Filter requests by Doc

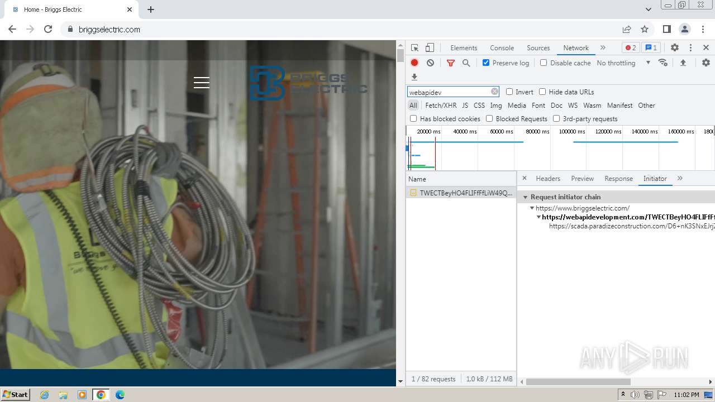(x=556, y=105)
